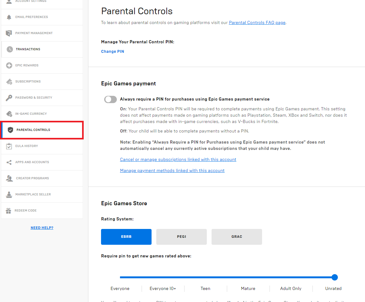Open the Subscriptions menu item
The image size is (365, 302).
28,82
